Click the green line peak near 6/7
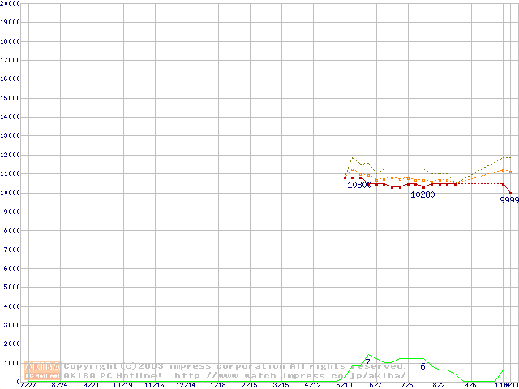The width and height of the screenshot is (519, 389). coord(369,355)
